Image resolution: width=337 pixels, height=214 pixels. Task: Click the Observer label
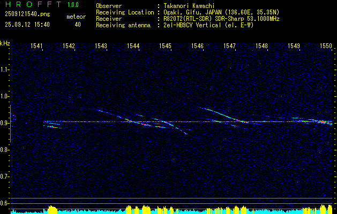(109, 6)
